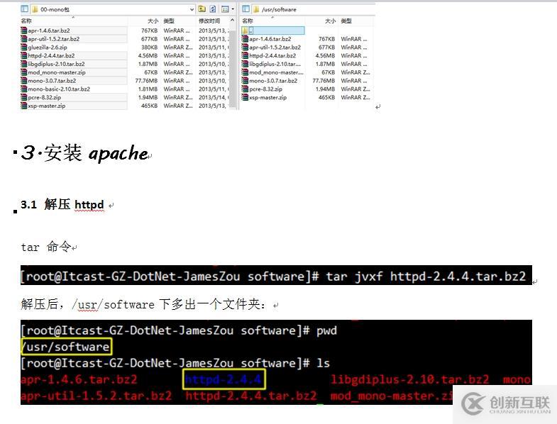Select right pane xsp-master.zip file name
The width and height of the screenshot is (557, 424).
[x=268, y=97]
